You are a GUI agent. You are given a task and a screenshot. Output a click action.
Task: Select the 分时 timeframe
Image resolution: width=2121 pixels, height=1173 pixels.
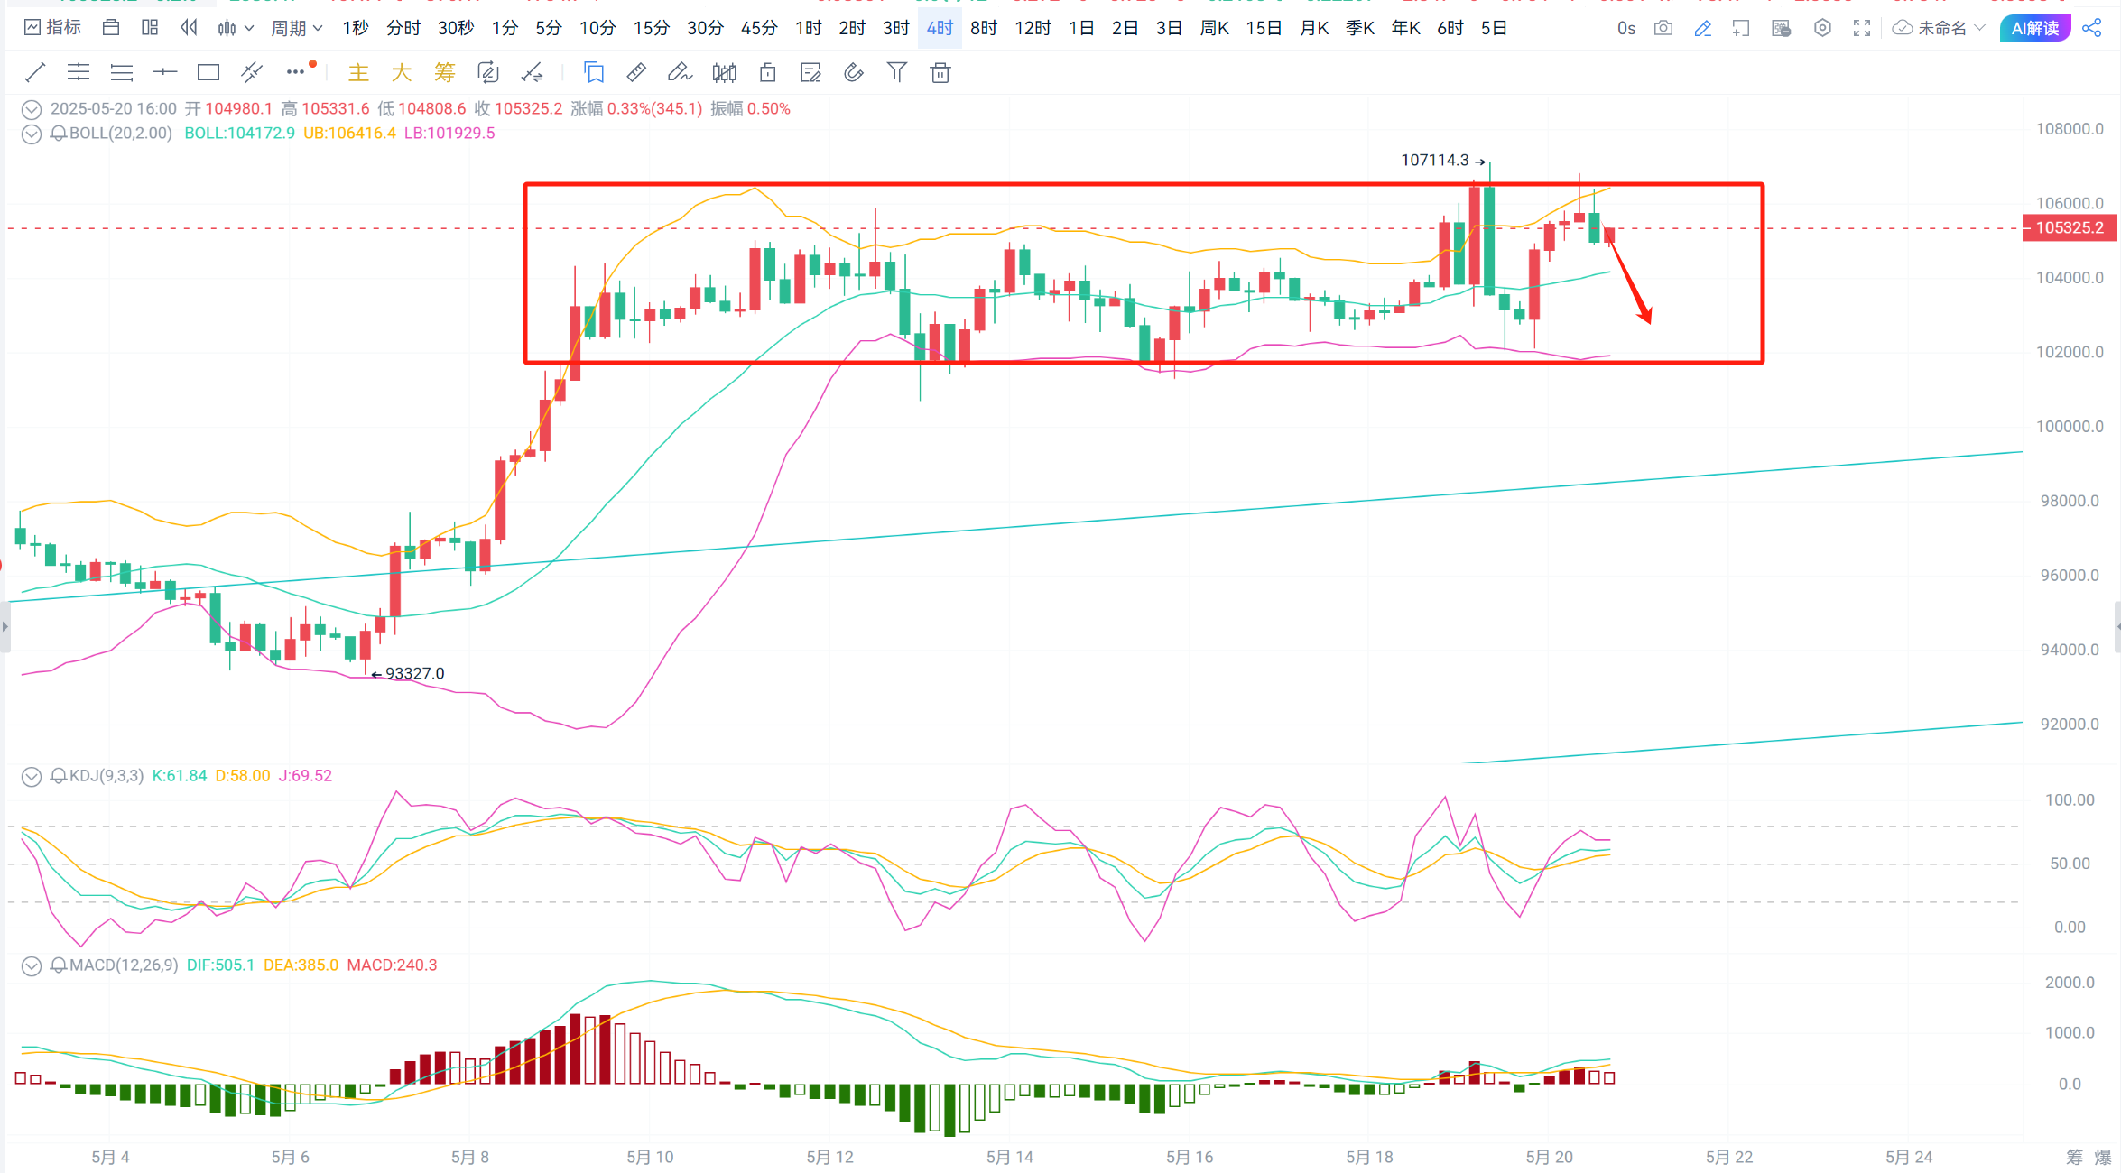coord(403,28)
